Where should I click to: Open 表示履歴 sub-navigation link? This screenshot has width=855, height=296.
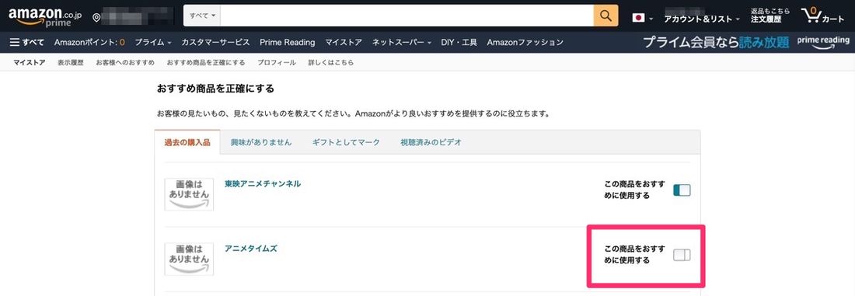pyautogui.click(x=70, y=62)
